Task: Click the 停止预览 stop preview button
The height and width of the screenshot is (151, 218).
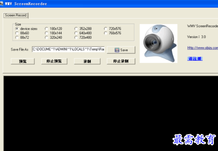Action: point(54,61)
